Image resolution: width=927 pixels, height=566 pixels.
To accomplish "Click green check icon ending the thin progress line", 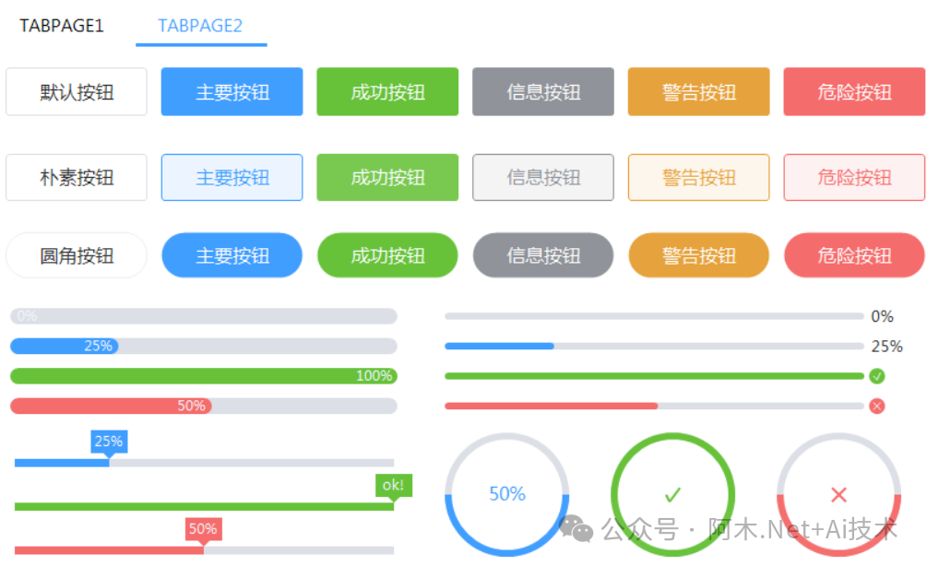I will [877, 376].
